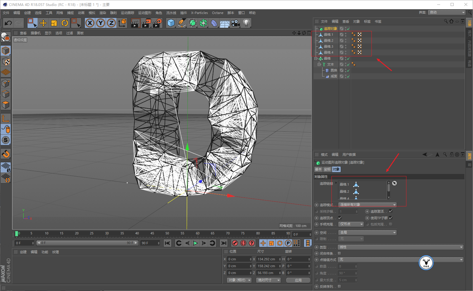Switch to the 坐标 attribute tab
The image size is (473, 291).
(327, 169)
